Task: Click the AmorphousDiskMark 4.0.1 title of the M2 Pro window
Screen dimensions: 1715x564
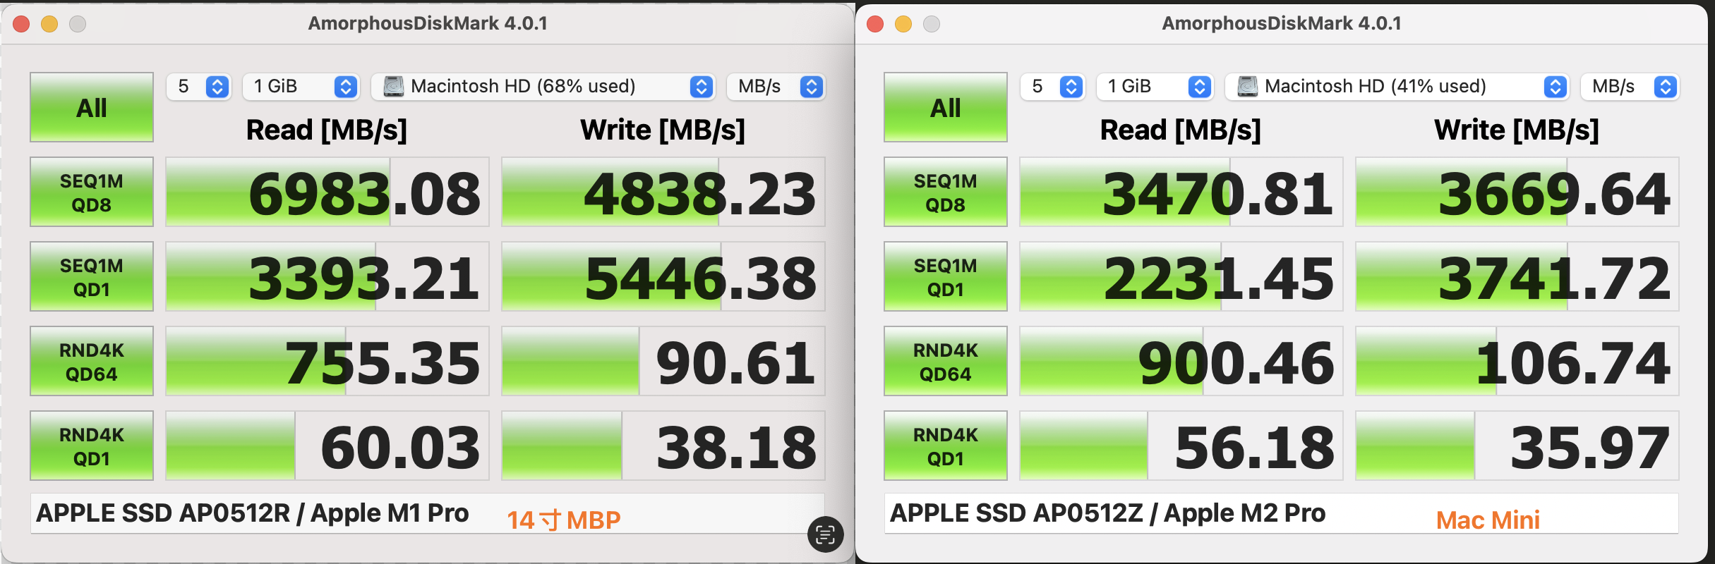Action: pos(1282,23)
